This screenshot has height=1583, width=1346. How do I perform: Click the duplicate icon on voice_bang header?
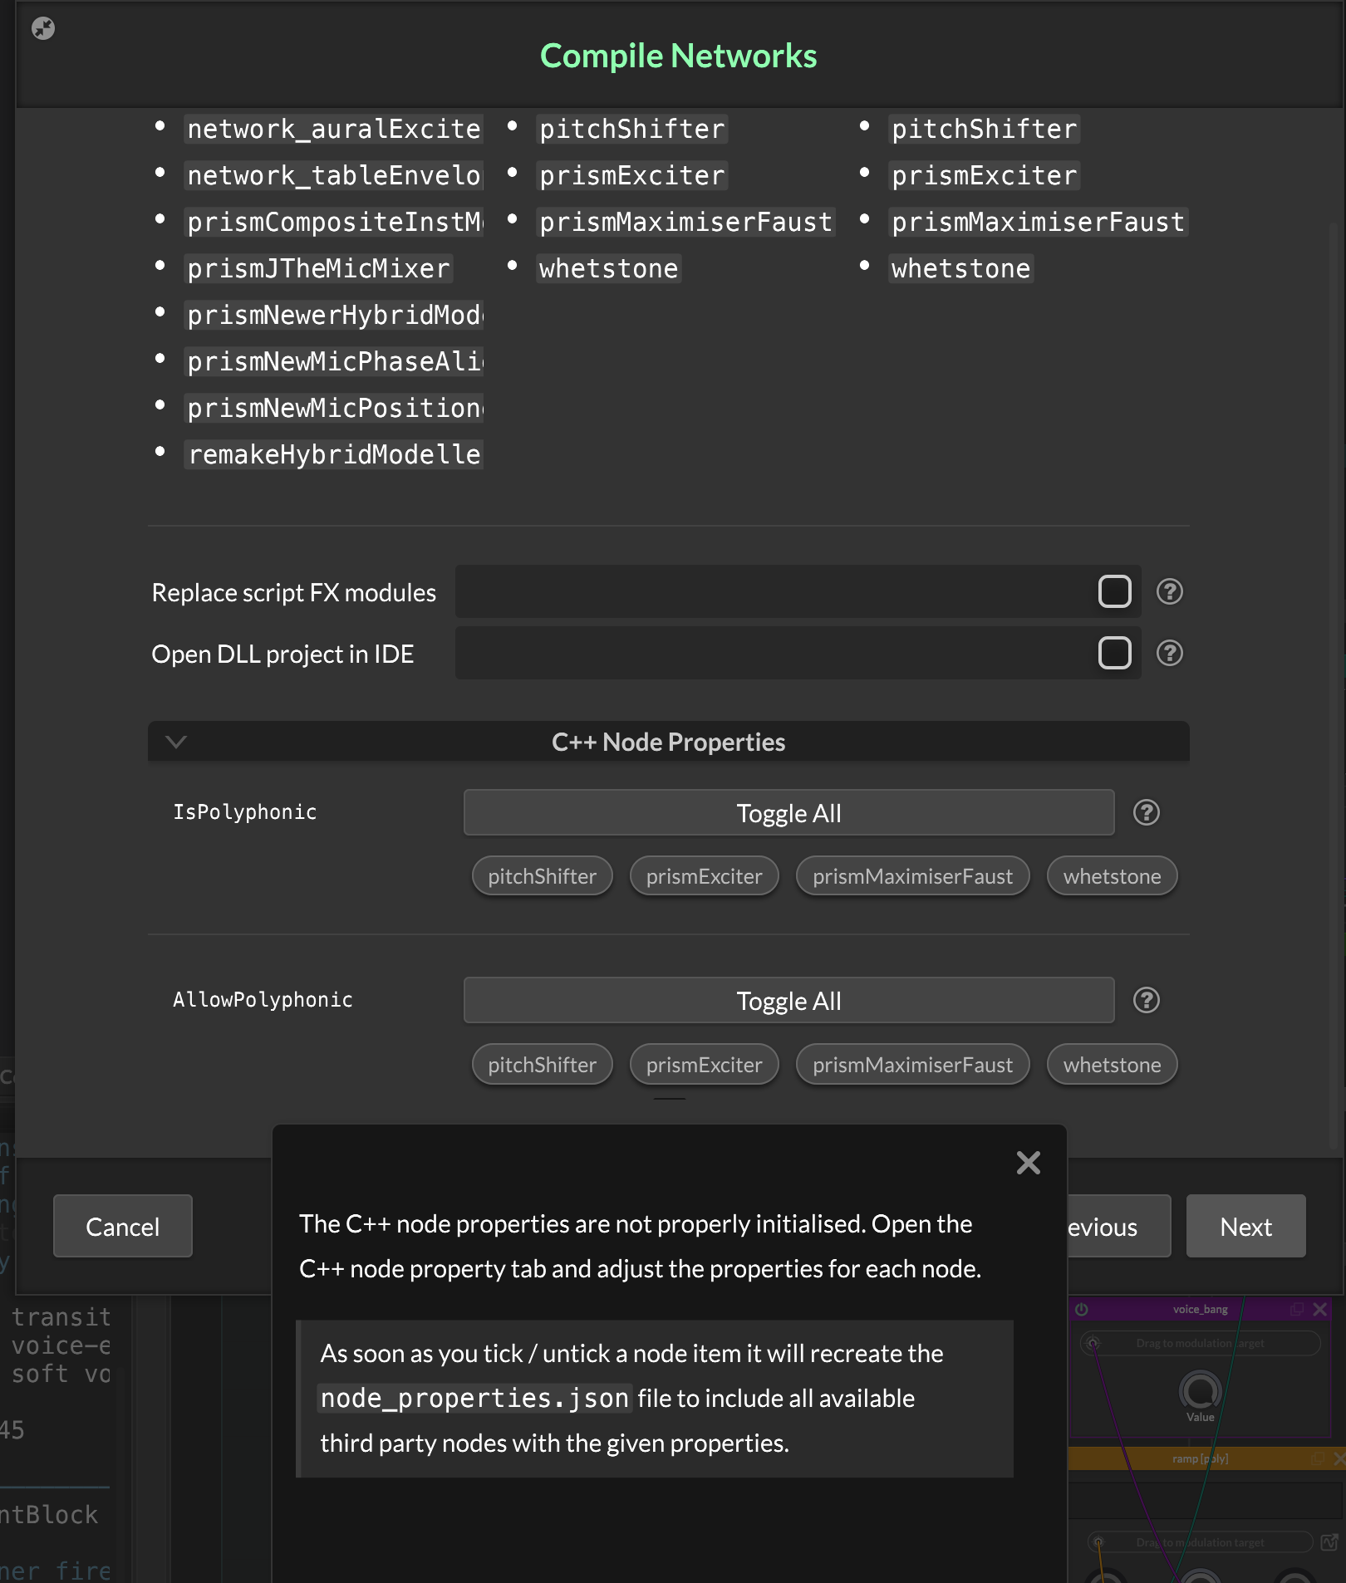(x=1296, y=1310)
